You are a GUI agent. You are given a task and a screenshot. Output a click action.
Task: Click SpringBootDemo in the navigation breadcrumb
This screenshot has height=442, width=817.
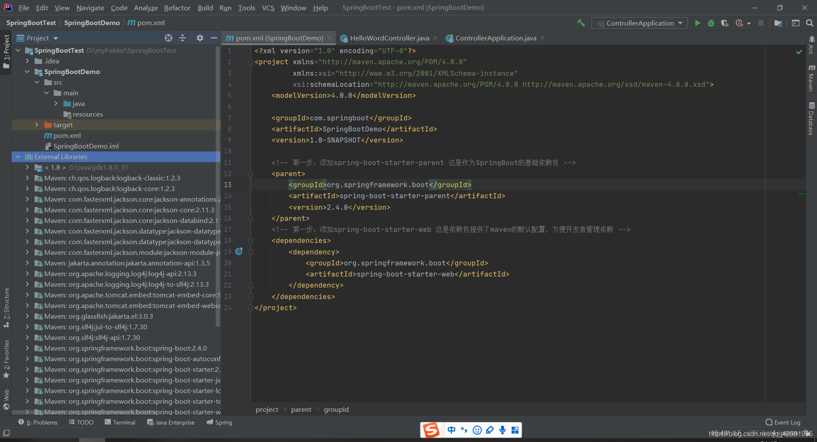pos(92,23)
